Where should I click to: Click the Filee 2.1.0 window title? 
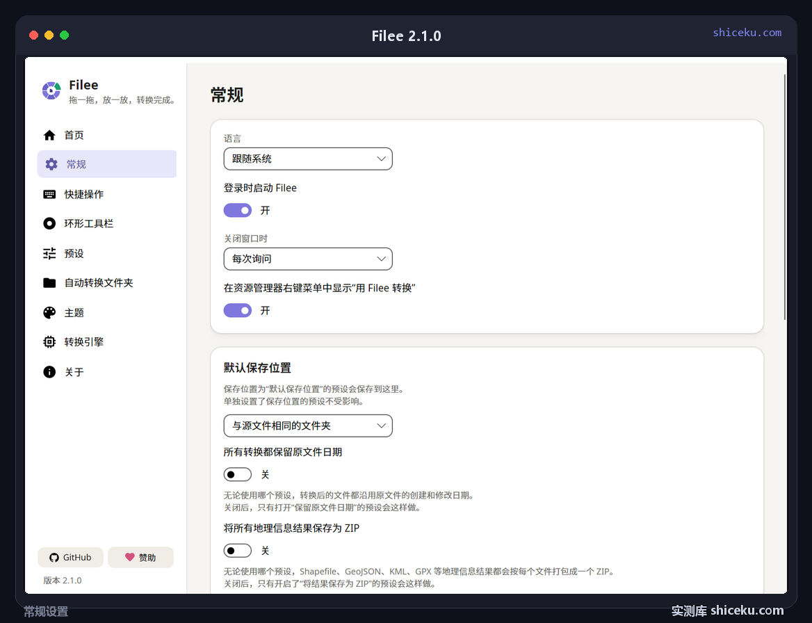[407, 35]
